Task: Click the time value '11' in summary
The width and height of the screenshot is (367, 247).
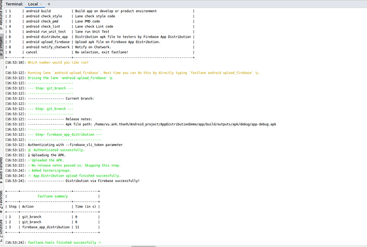Action: [77, 227]
